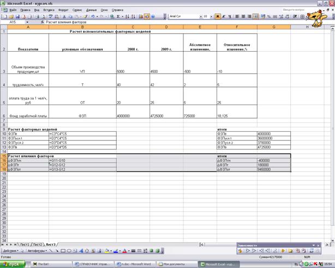
Task: Switch to the Лист2 sheet tab
Action: (37, 245)
